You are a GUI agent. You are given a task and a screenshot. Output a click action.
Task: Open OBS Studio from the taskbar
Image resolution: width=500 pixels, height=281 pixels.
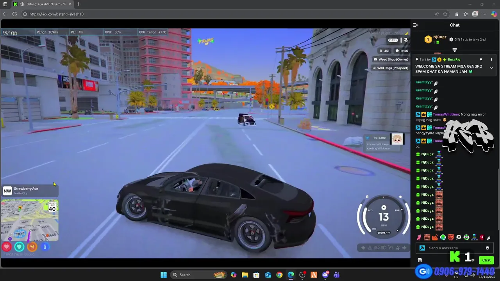pos(302,275)
